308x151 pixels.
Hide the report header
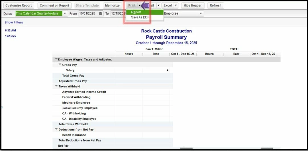point(193,5)
